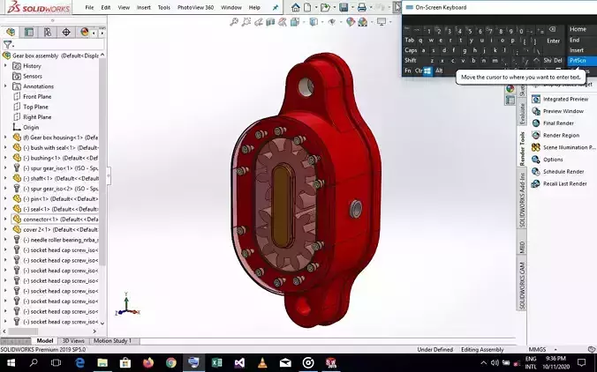Open the Evaluate vertical tab
Viewport: 597px width, 372px height.
[522, 114]
